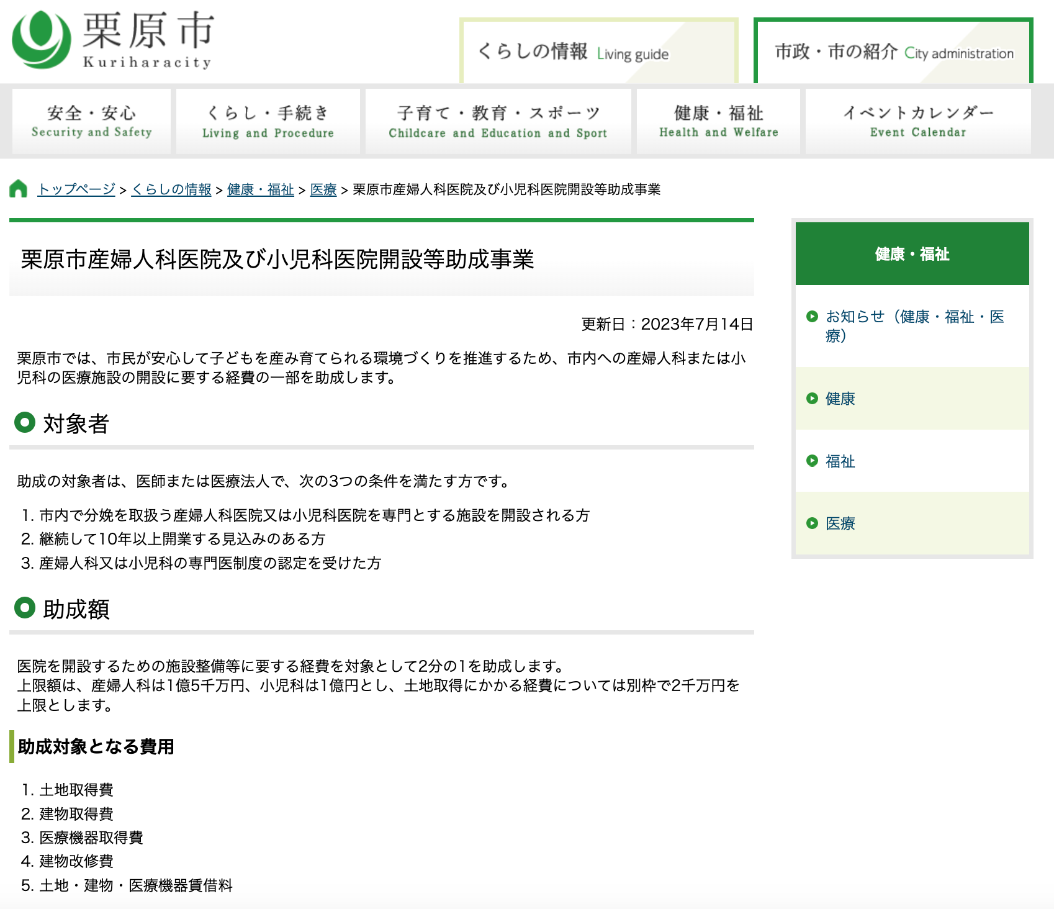The image size is (1054, 909).
Task: Open お知らせ（健康・福祉・医療） sidebar link
Action: point(915,326)
